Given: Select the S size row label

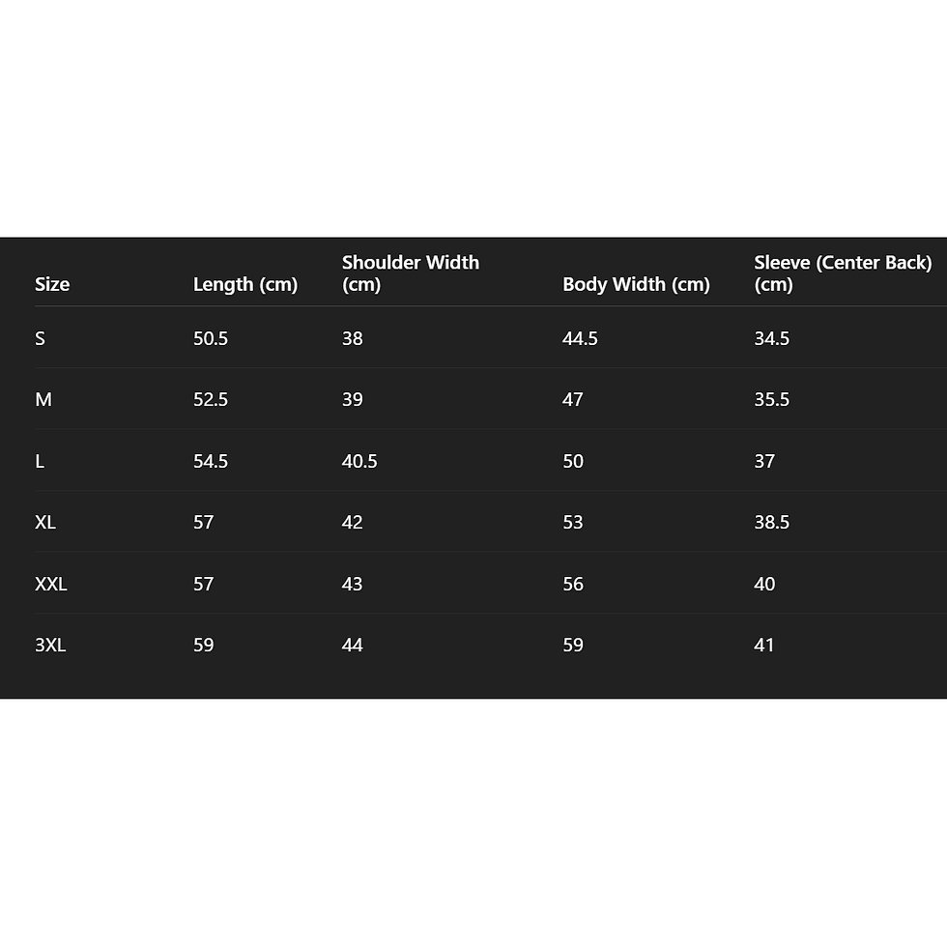Looking at the screenshot, I should [x=40, y=338].
